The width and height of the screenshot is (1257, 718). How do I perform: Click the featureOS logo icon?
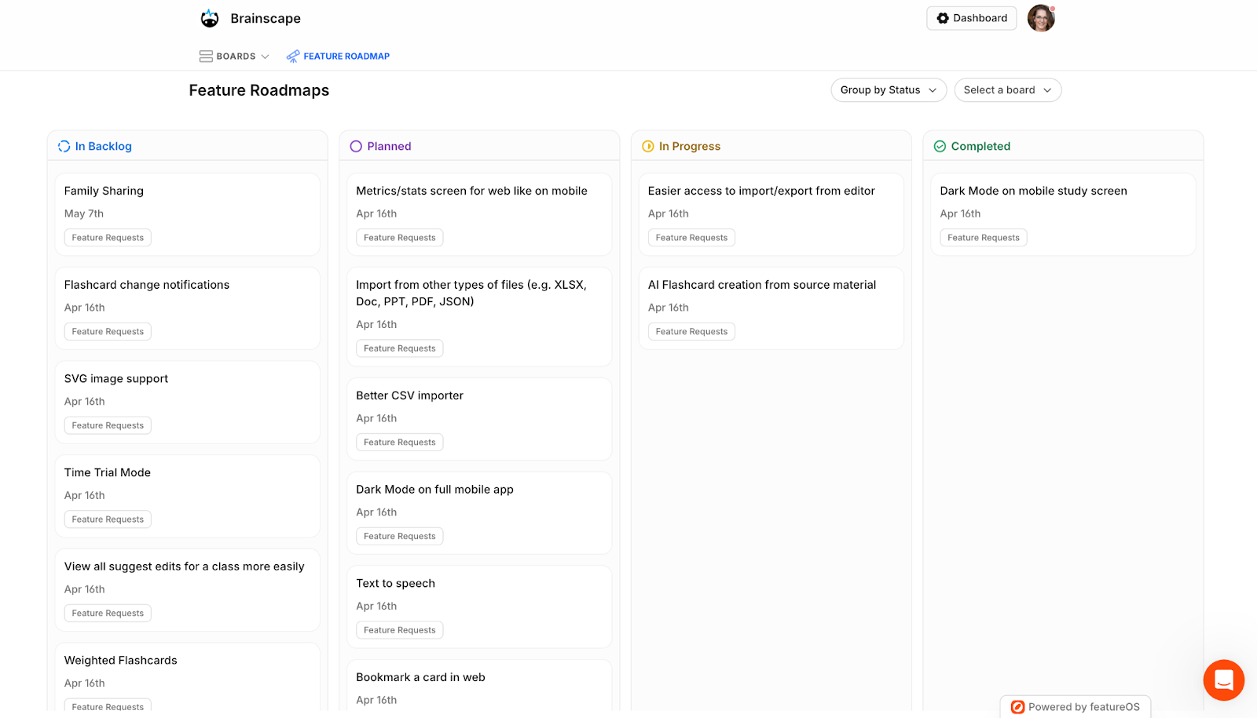(1017, 707)
